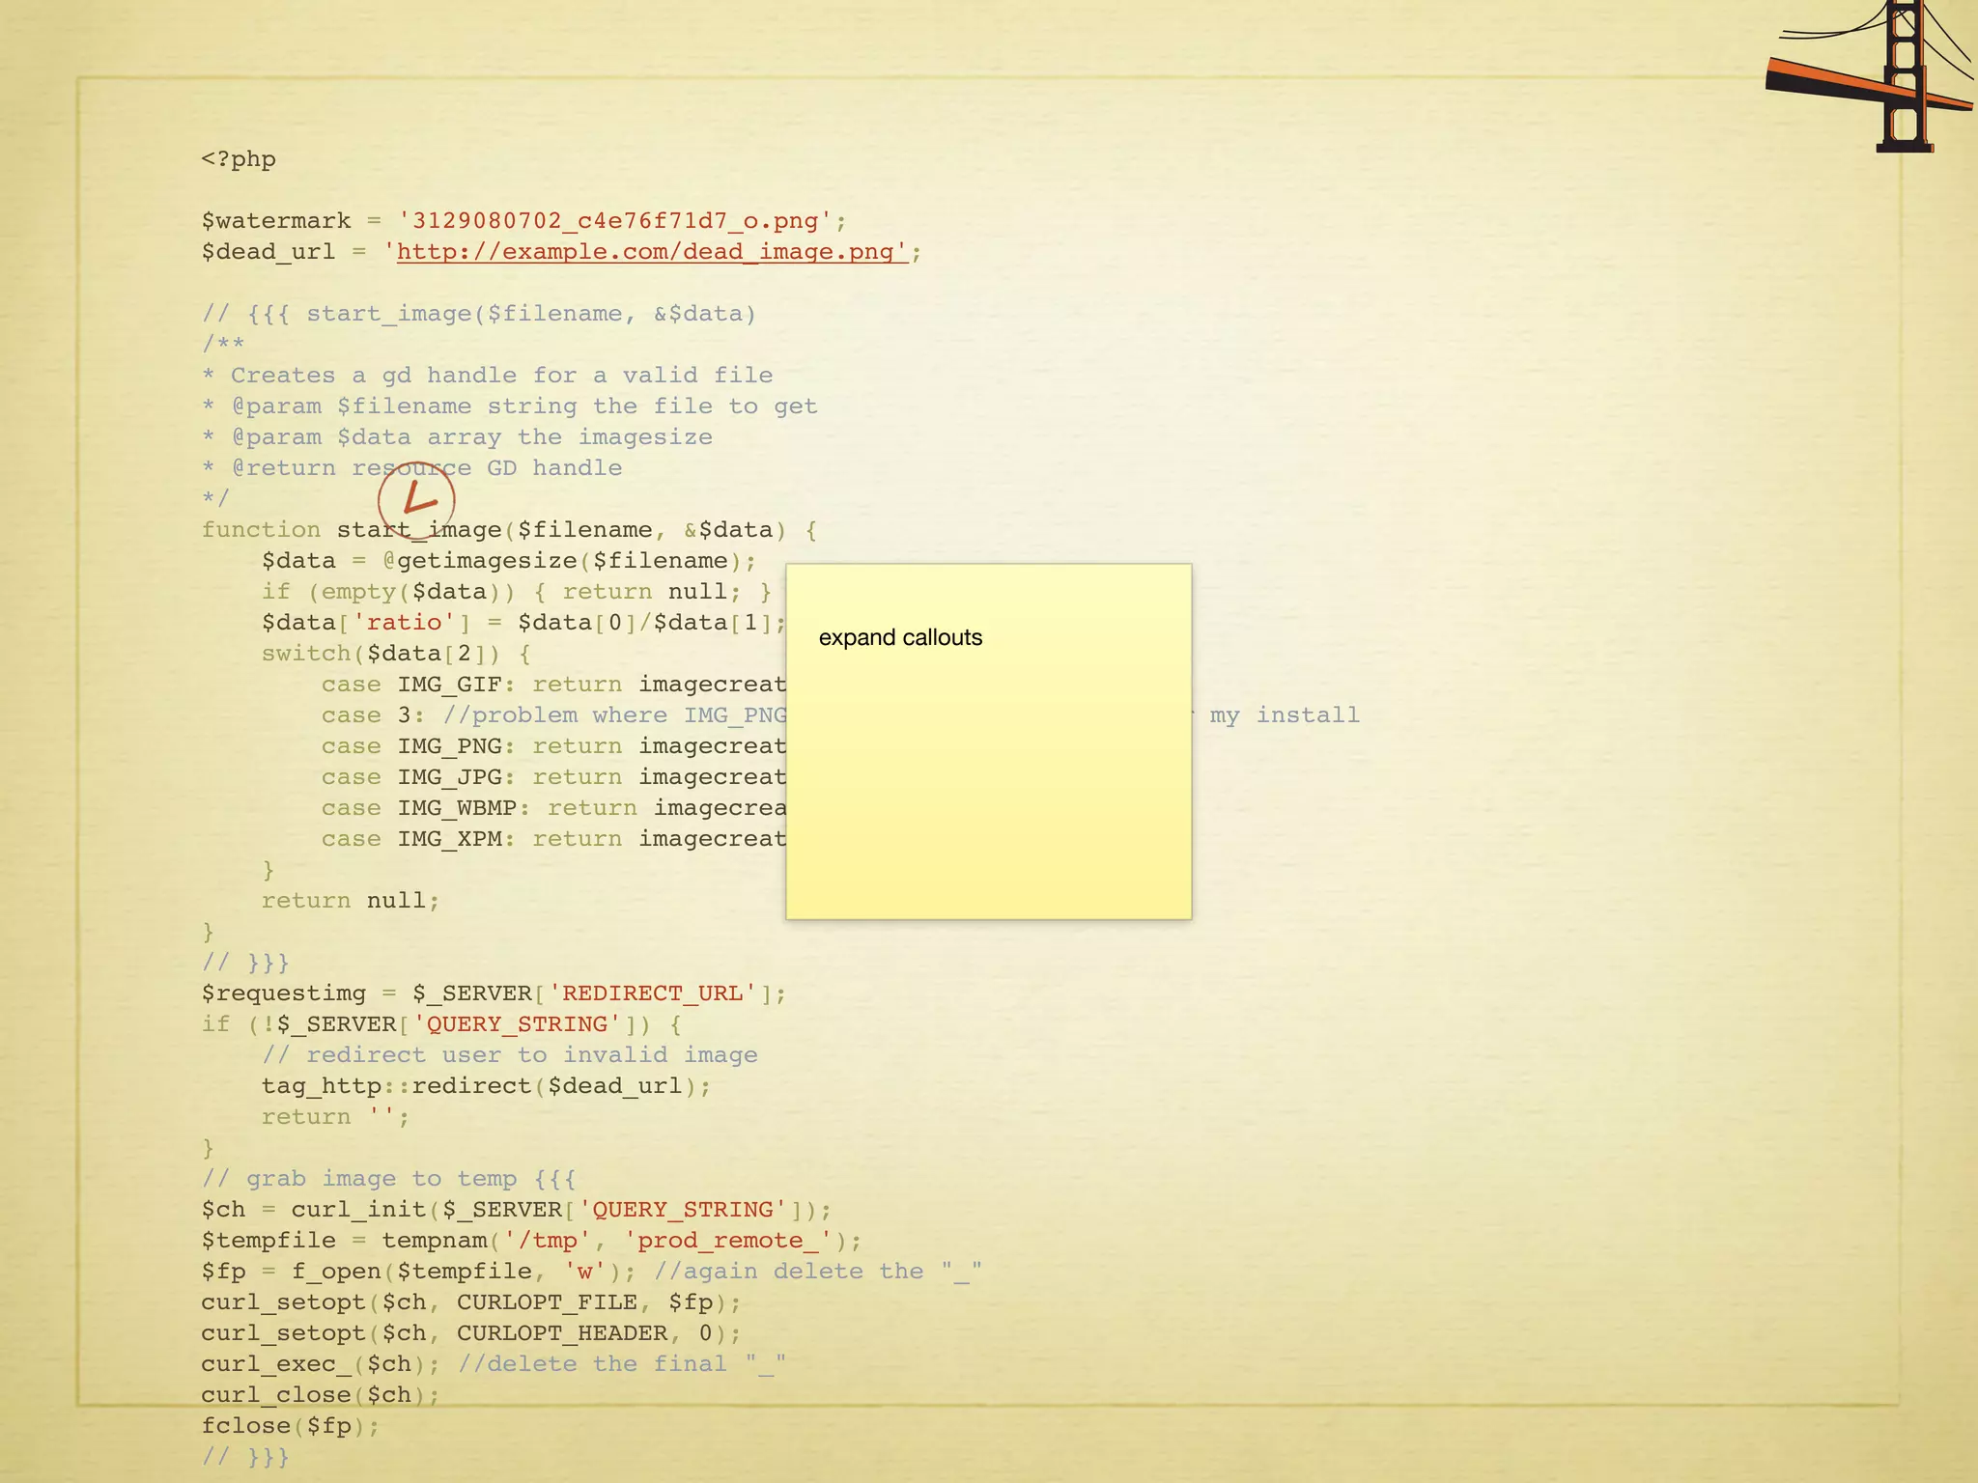Click the '$ch = curl_init' line
Image resolution: width=1978 pixels, height=1483 pixels.
click(x=517, y=1210)
